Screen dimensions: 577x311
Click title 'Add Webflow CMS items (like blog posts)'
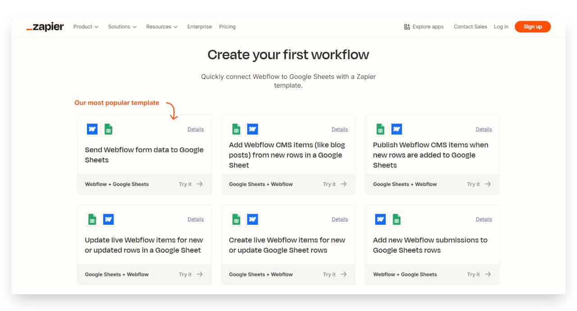click(x=287, y=155)
